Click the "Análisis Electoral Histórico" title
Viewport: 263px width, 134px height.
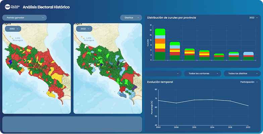(x=46, y=7)
